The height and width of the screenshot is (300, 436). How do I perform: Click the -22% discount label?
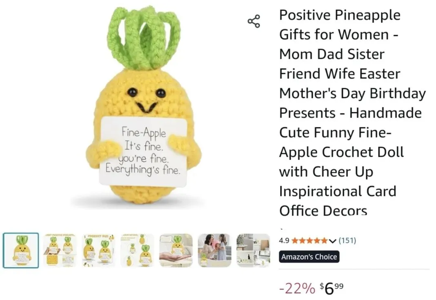tap(297, 288)
